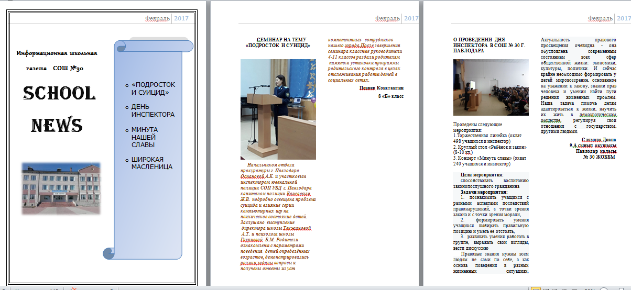Screen dimensions: 631x290
Task: Click the ДЕНЬ ИНСПЕКТОРА bullet item
Action: (153, 110)
